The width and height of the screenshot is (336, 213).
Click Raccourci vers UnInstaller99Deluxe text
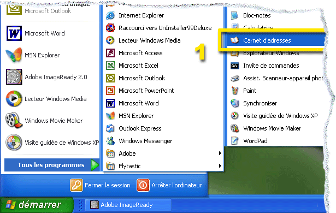165,28
